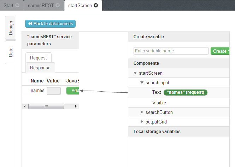
Task: Click the Enter variable name field
Action: pos(171,51)
